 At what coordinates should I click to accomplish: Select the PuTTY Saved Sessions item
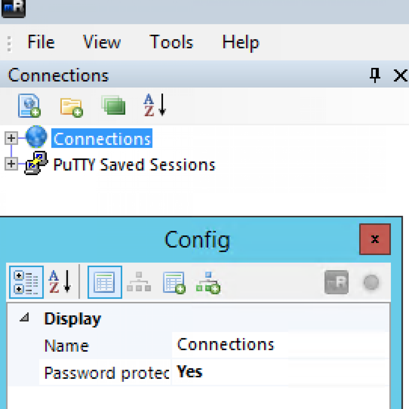tap(134, 164)
